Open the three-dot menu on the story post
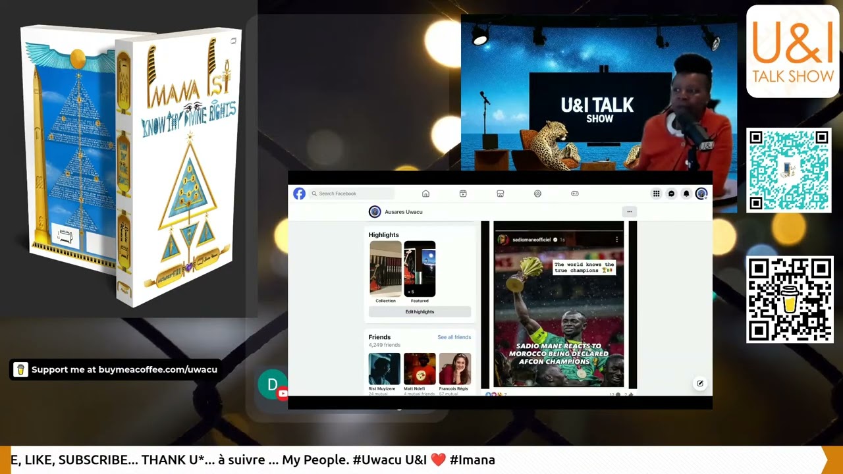Viewport: 843px width, 474px height. pyautogui.click(x=616, y=240)
